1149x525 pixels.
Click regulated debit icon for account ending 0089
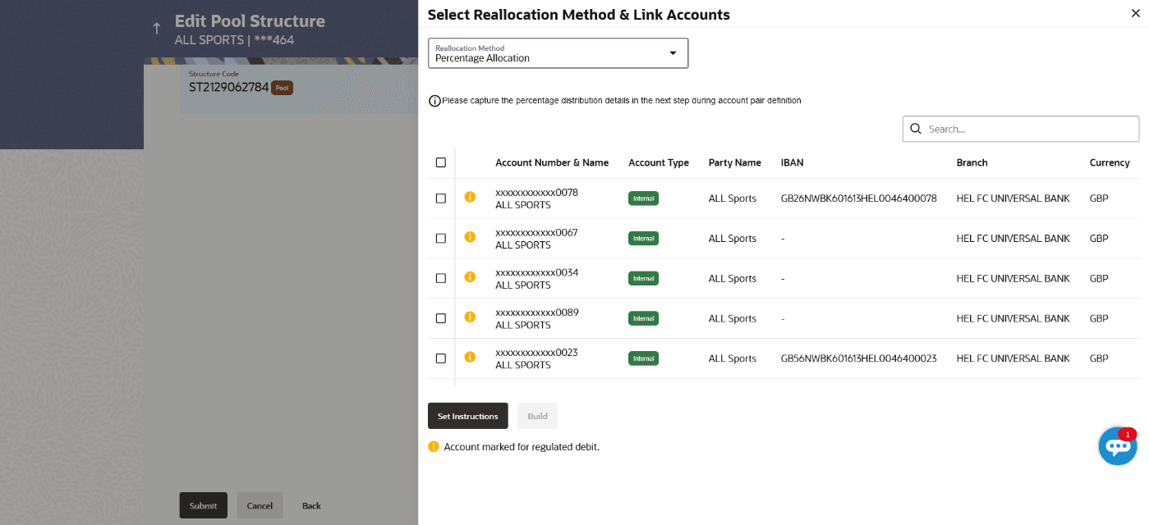[470, 317]
